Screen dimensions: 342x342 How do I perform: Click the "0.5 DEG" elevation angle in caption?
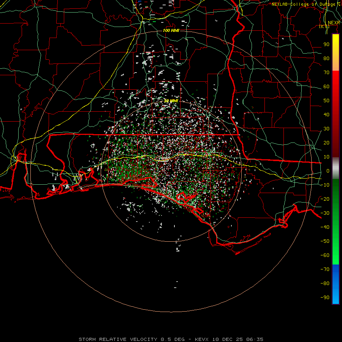(173, 339)
